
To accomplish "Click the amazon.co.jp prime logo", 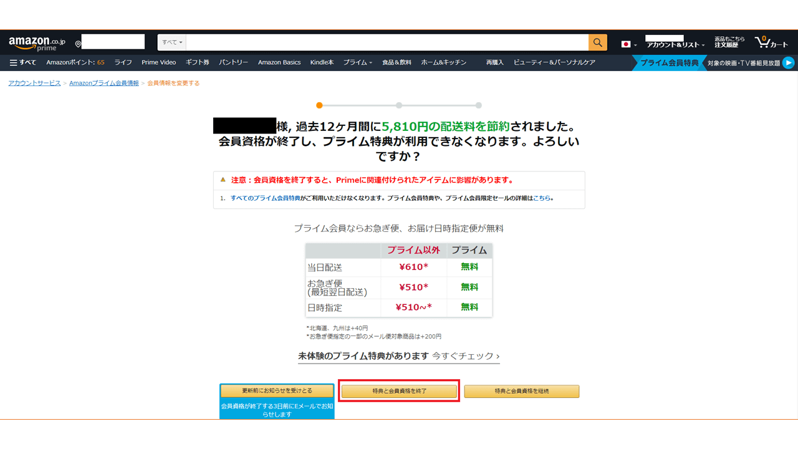I will (x=34, y=41).
